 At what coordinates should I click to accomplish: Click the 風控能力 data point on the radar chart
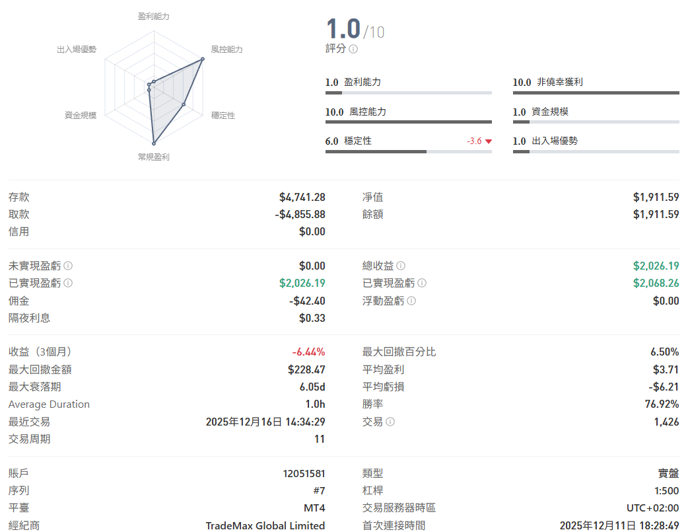203,59
